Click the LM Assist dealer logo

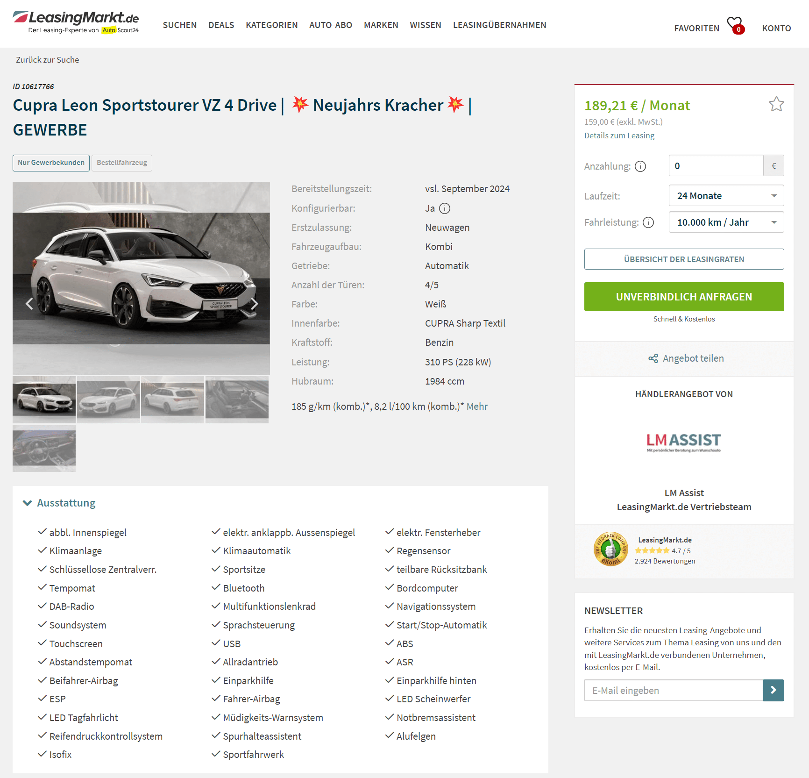click(x=684, y=442)
